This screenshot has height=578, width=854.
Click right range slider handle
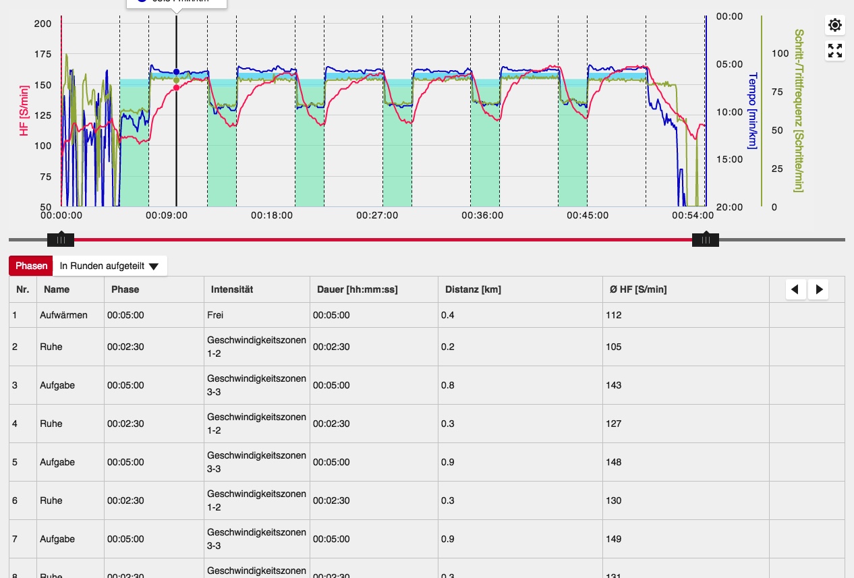click(x=706, y=239)
